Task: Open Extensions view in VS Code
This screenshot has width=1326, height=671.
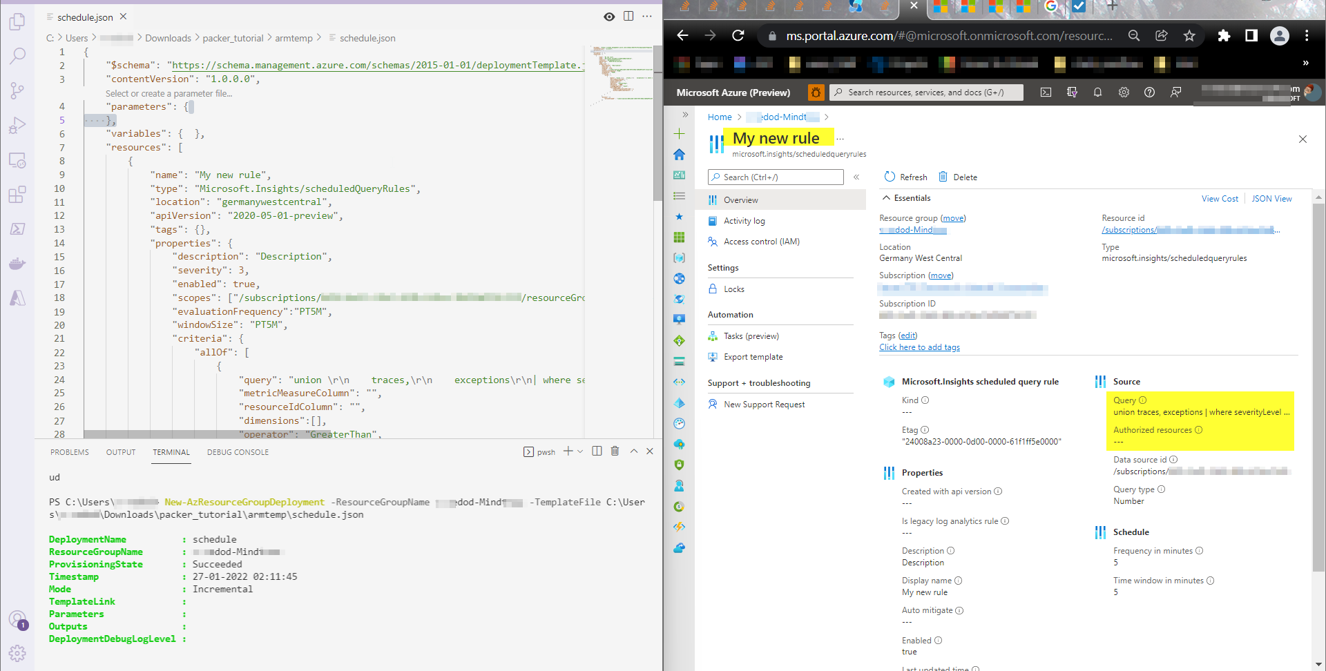Action: click(x=17, y=195)
